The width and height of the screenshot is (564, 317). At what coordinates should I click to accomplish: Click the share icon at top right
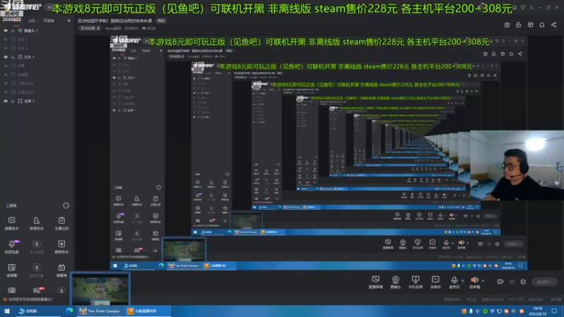tap(553, 25)
